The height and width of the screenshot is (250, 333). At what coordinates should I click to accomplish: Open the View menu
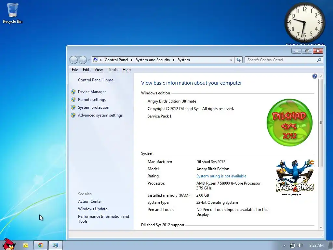[99, 70]
